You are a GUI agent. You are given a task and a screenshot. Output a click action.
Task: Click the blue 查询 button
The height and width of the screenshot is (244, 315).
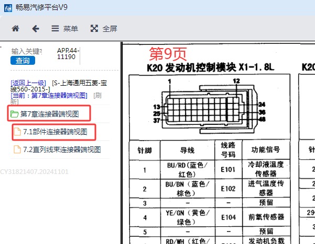click(x=23, y=61)
